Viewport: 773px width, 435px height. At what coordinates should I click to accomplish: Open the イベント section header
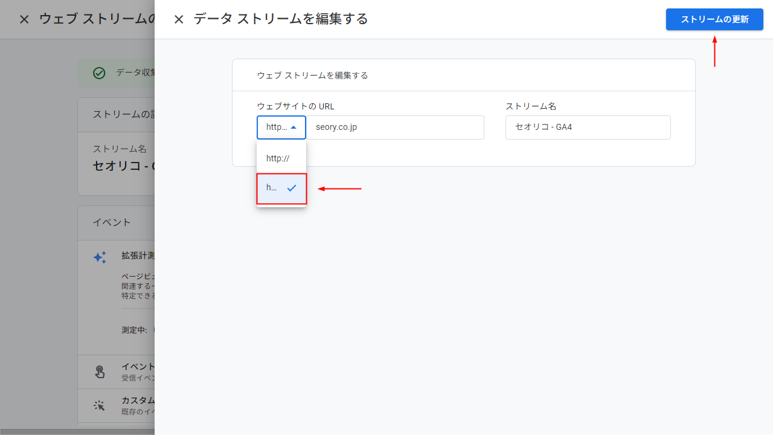click(111, 222)
